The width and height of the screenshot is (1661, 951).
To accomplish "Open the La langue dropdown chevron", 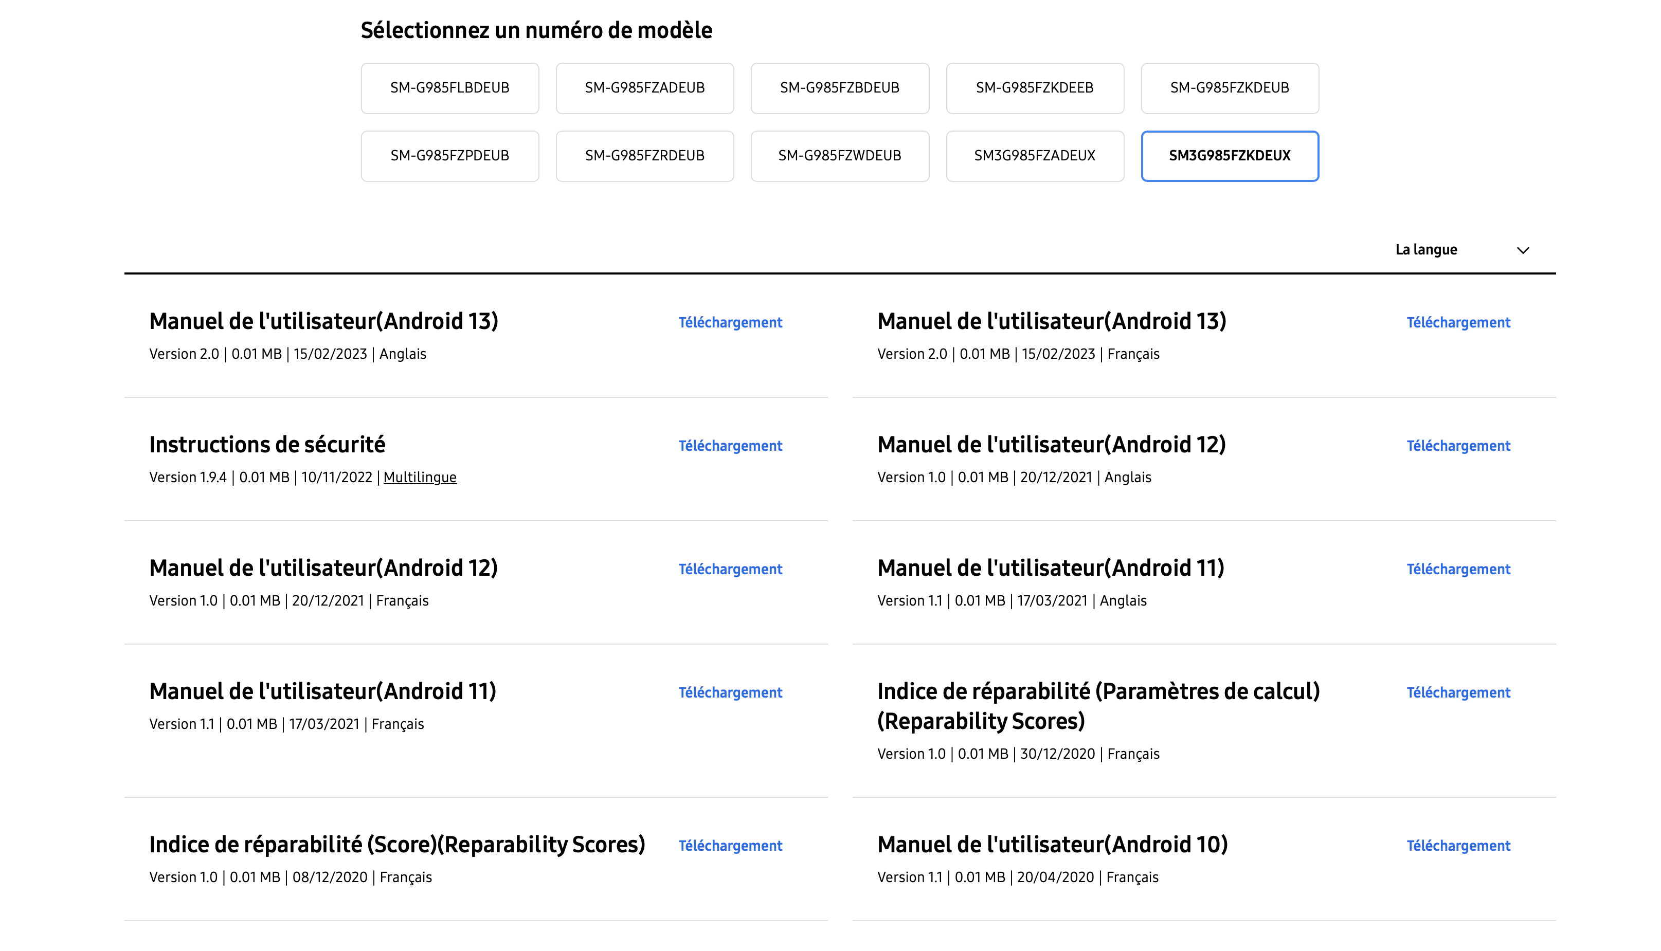I will point(1523,250).
